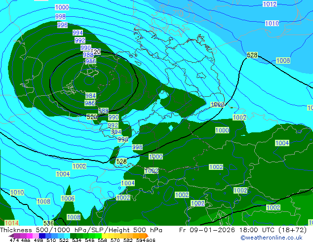Click the dark blue legend color segment
This screenshot has height=242, width=313.
click(42, 236)
